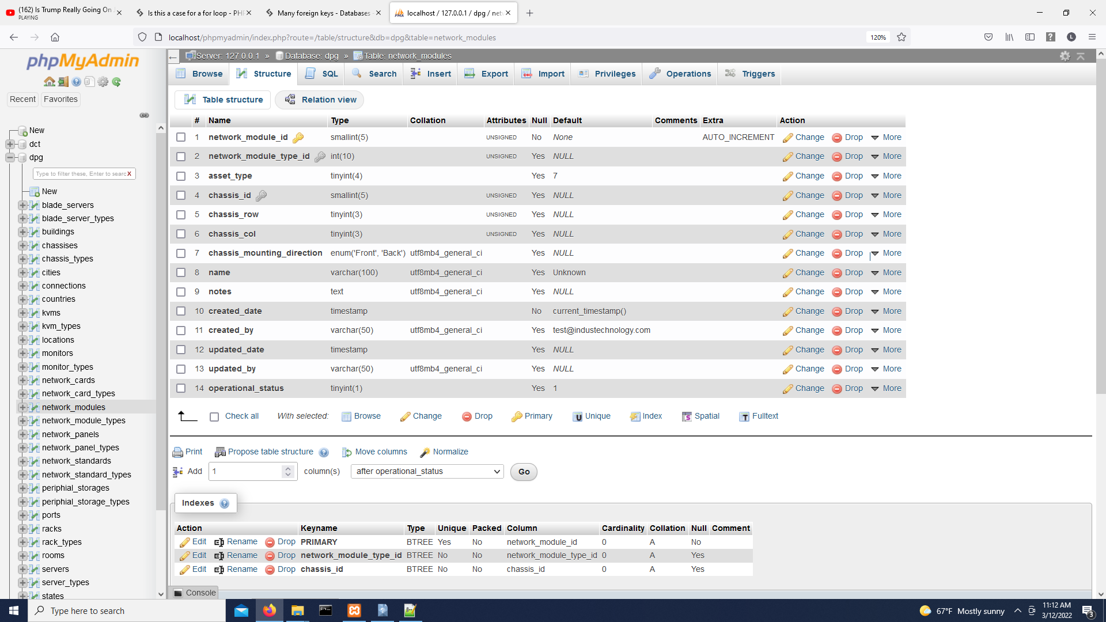Open the 'after operational_status' position dropdown
This screenshot has width=1106, height=622.
427,472
